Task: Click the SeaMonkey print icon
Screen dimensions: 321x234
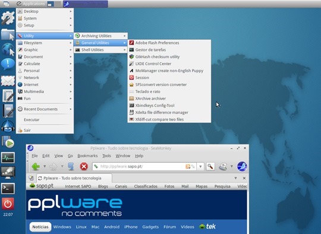Action: [x=223, y=166]
